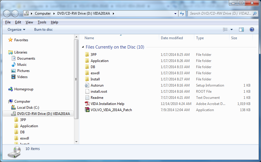Click the 1,019 KB size cell
The image size is (261, 162).
pyautogui.click(x=244, y=104)
